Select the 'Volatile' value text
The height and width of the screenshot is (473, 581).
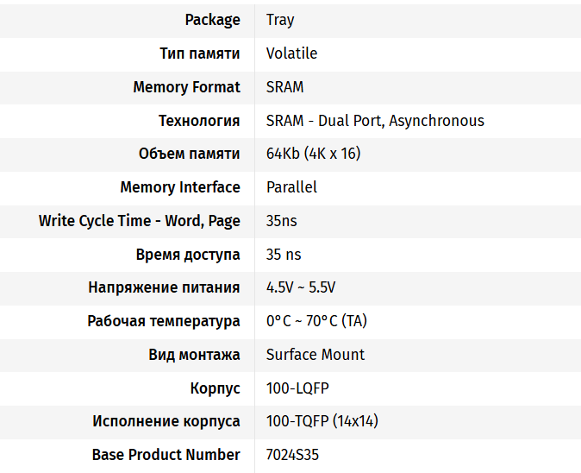[x=291, y=54]
